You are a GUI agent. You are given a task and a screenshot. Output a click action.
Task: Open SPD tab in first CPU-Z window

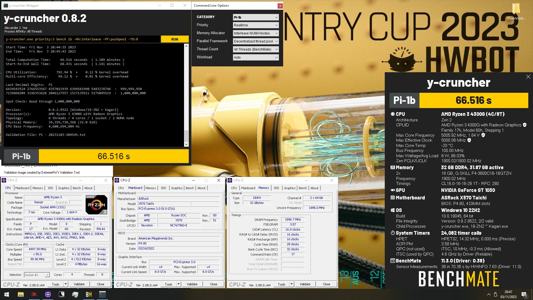[x=51, y=188]
